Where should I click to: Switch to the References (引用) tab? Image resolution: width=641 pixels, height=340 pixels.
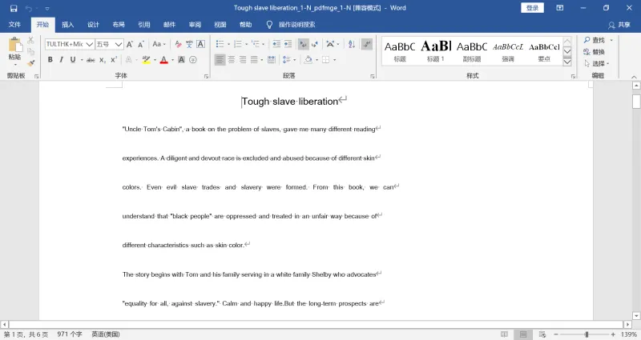[x=144, y=25]
